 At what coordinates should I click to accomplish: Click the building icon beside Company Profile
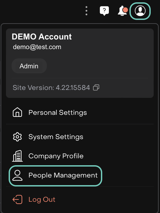17,156
